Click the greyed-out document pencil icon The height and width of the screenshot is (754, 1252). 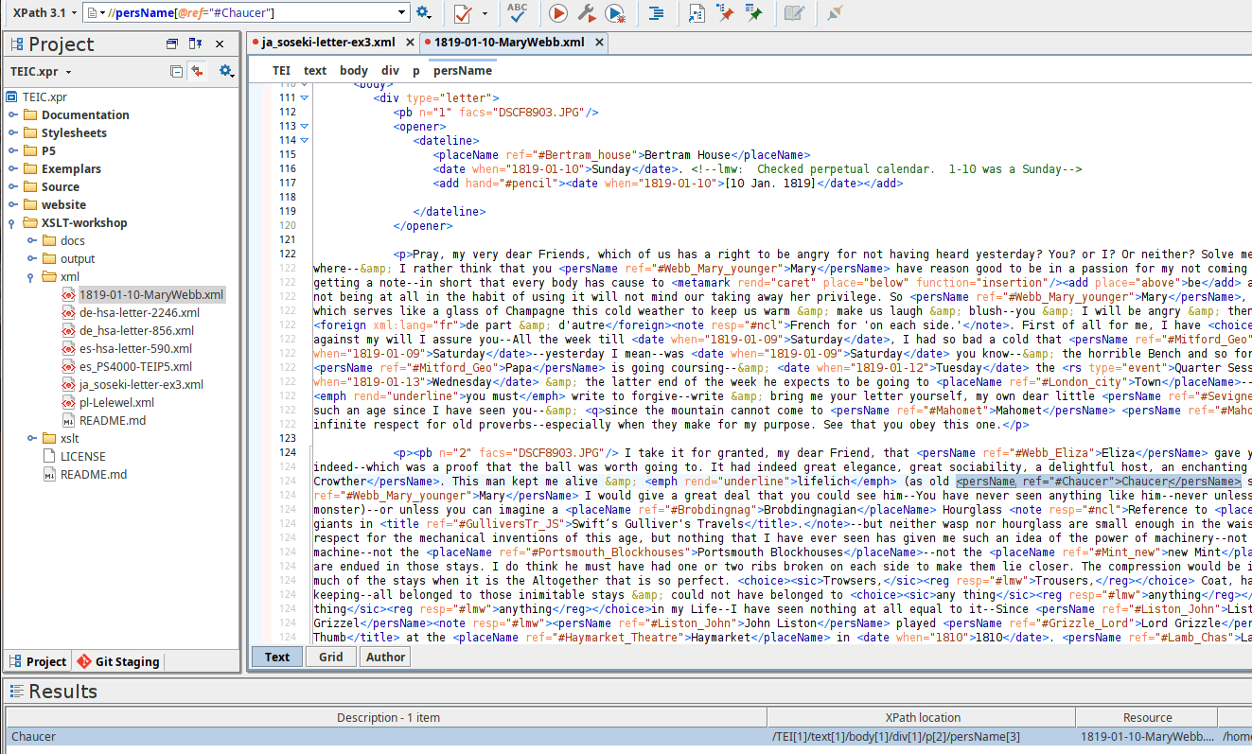[x=794, y=13]
